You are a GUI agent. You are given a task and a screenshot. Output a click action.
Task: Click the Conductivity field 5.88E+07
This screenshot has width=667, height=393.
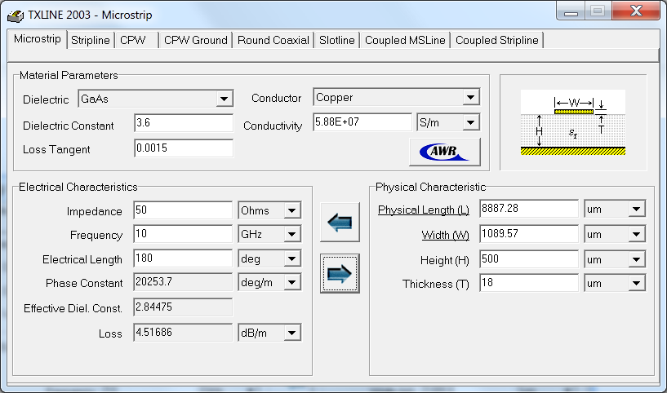362,122
